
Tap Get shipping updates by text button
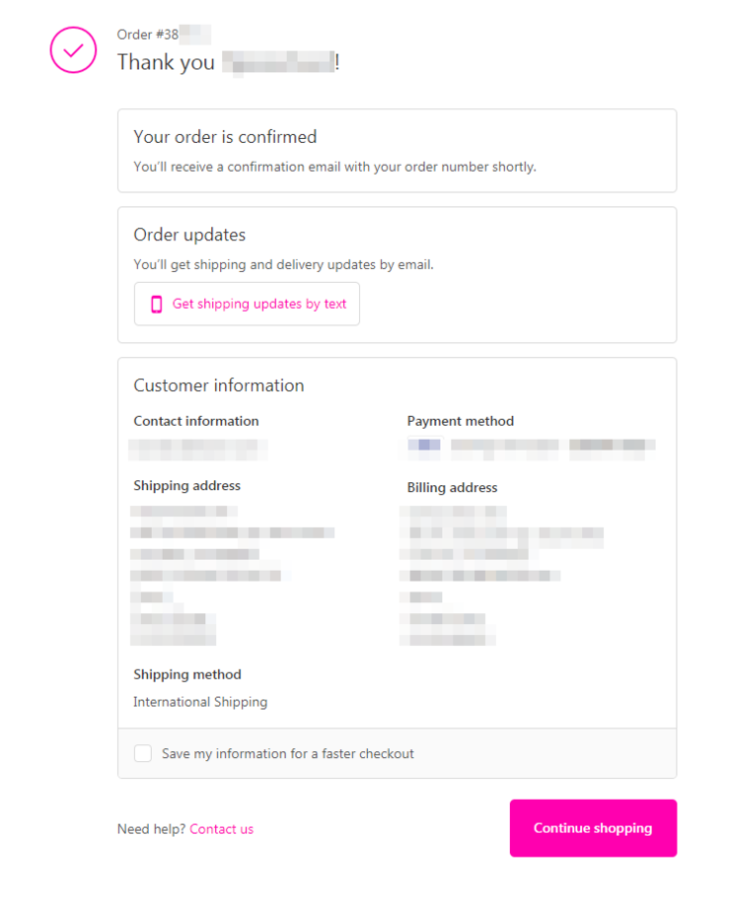click(x=247, y=304)
